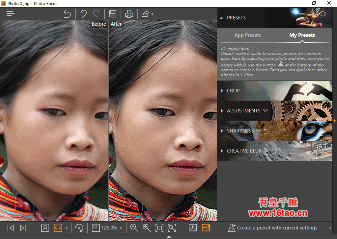Viewport: 337px width, 239px height.
Task: Rotate the photo using rotate icon
Action: coord(79,228)
